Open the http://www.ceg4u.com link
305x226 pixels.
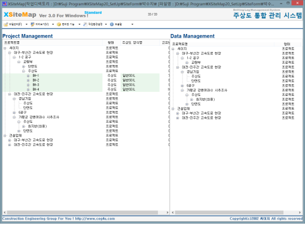click(x=95, y=219)
